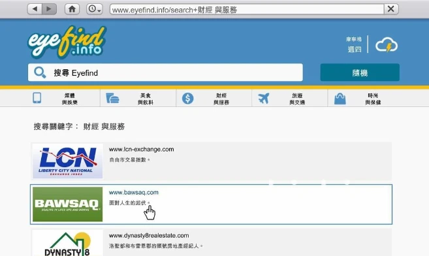This screenshot has width=429, height=256.
Task: Click the magnifying glass search icon
Action: coord(40,72)
